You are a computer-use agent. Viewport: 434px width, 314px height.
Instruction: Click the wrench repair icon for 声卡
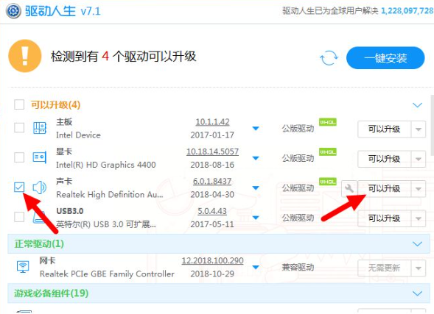(349, 189)
